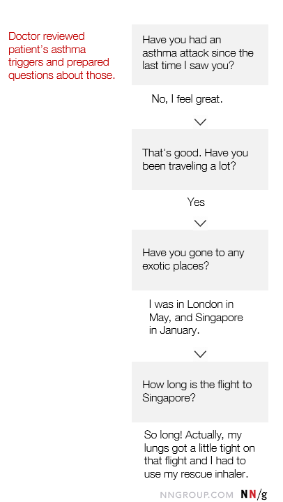Click the chevron below 'No, I feel great.'
Screen dimensions: 283x502
(200, 122)
